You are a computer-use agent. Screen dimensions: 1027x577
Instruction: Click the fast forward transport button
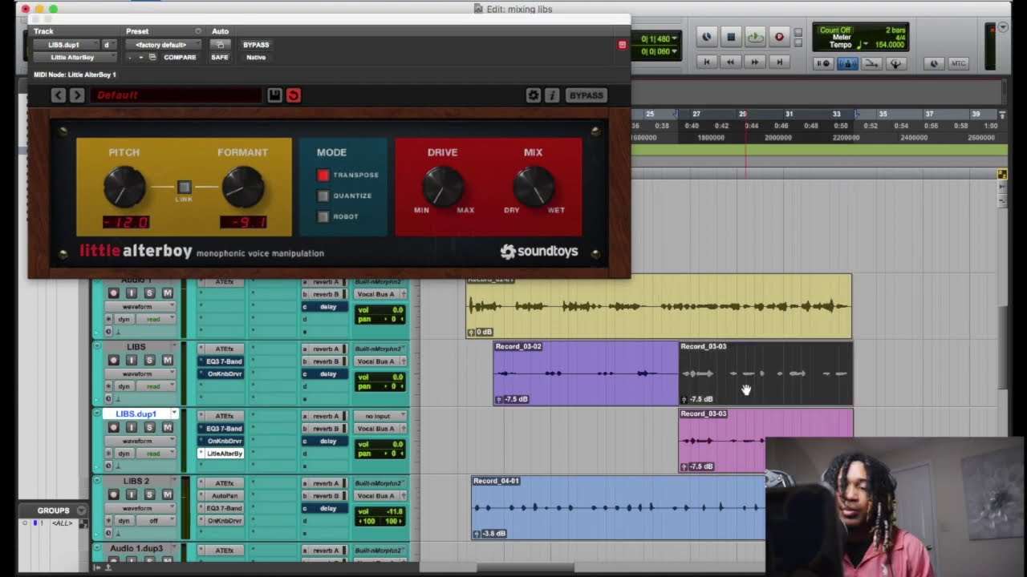(x=755, y=62)
